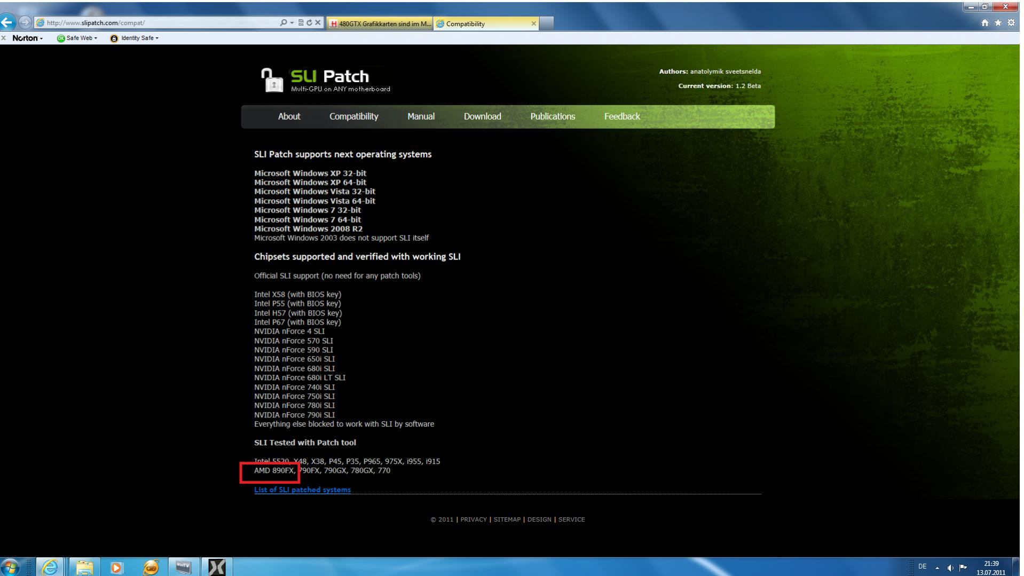Viewport: 1024px width, 576px height.
Task: Click the 'Microsoft Windows 2008 R2' line
Action: click(308, 228)
